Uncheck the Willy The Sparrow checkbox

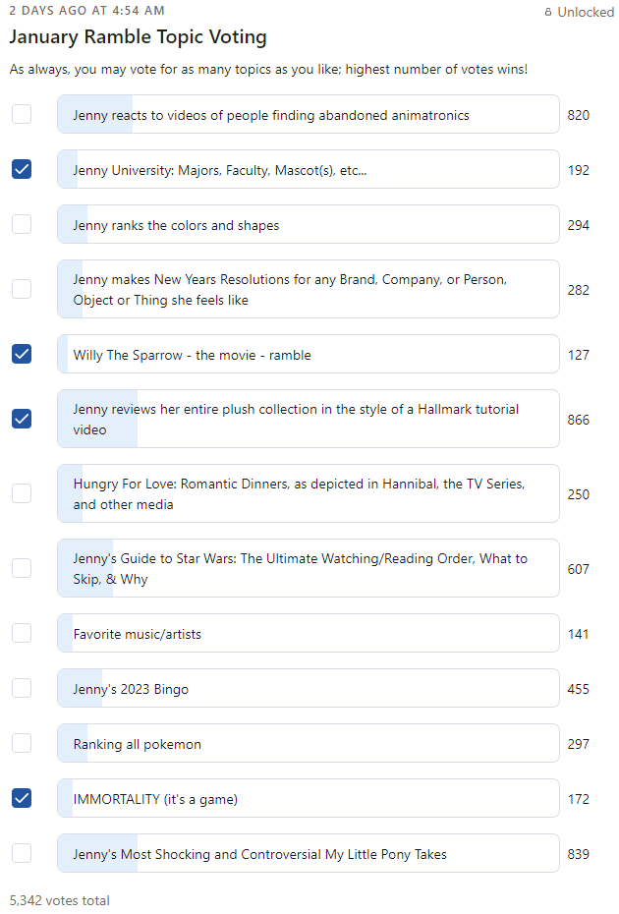coord(22,354)
